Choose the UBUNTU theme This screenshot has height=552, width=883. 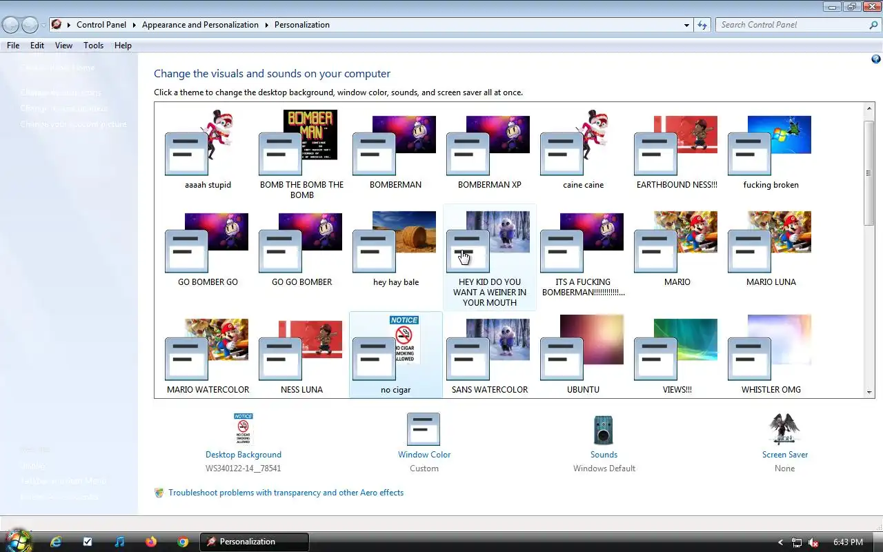click(583, 355)
